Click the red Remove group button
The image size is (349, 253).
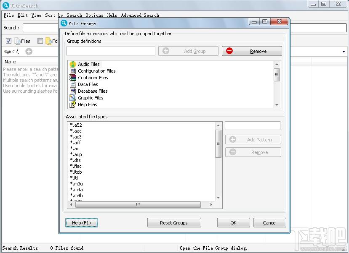[x=252, y=51]
